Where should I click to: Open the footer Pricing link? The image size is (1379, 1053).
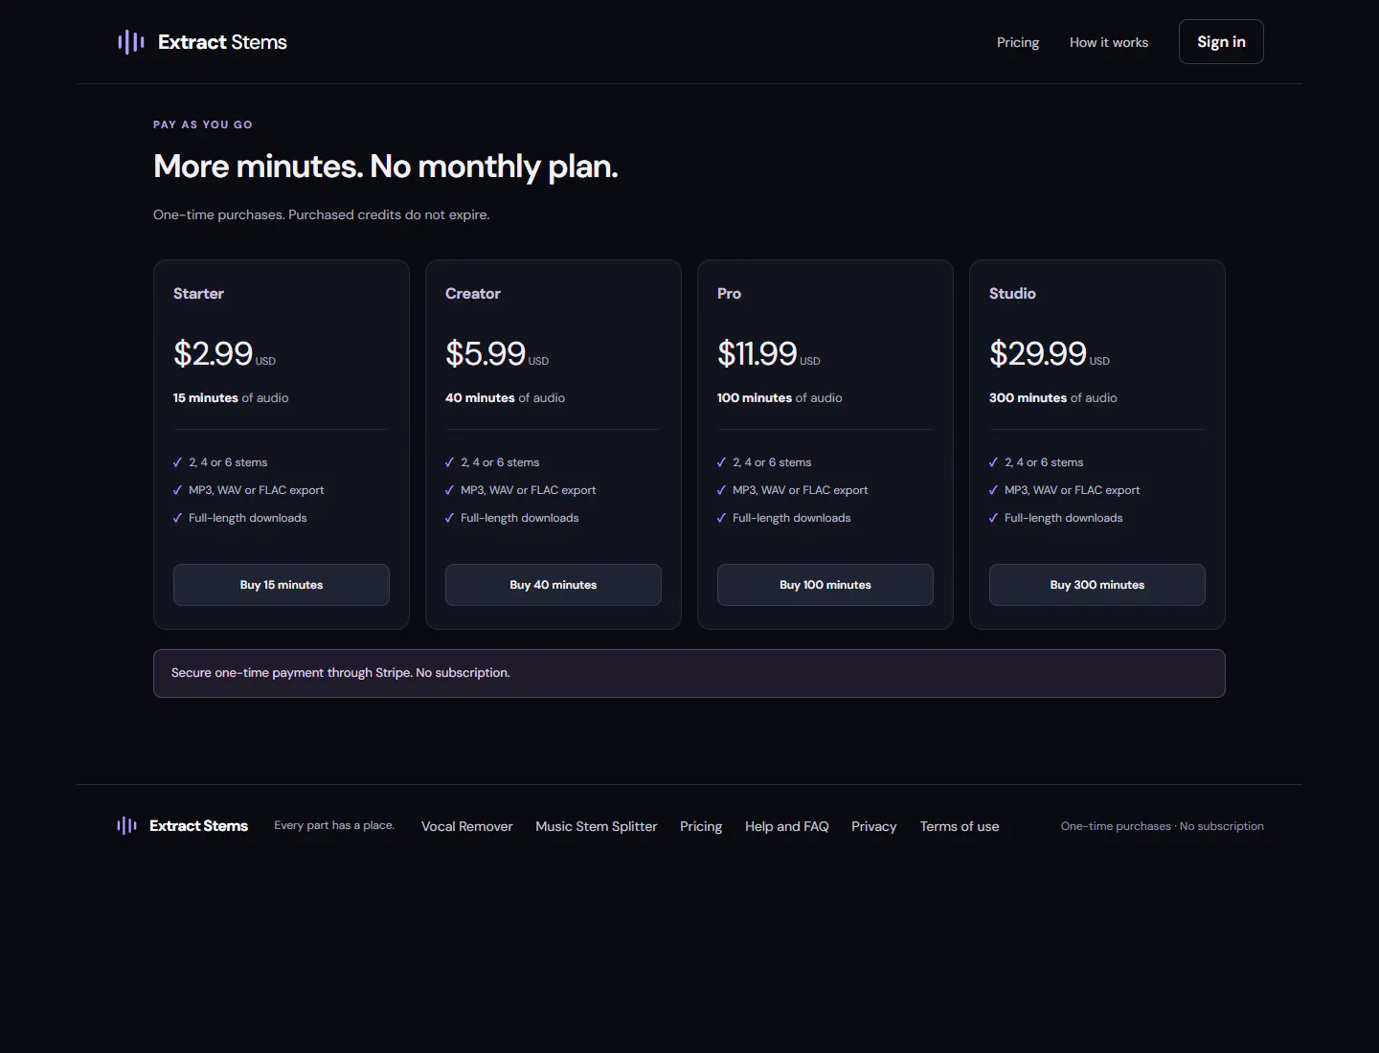pos(701,826)
